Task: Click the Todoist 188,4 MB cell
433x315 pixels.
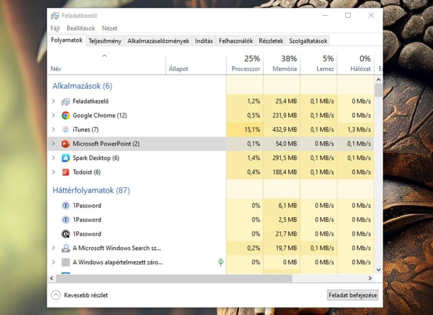Action: [282, 172]
